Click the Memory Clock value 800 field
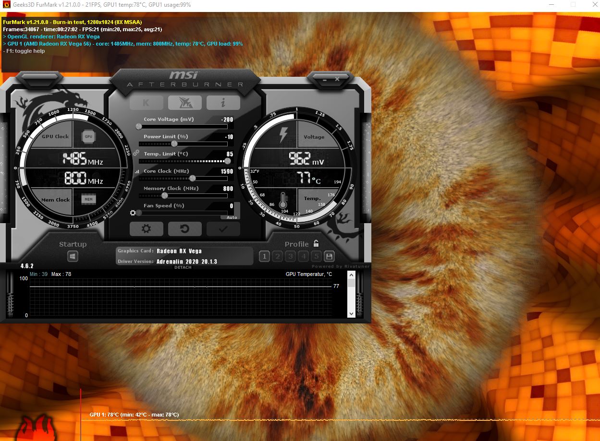The height and width of the screenshot is (441, 600). click(228, 189)
